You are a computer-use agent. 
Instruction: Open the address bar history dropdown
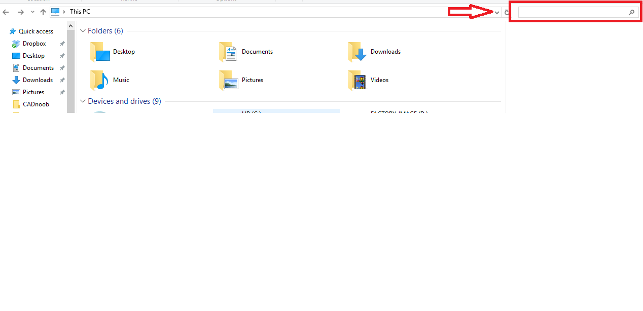[496, 12]
